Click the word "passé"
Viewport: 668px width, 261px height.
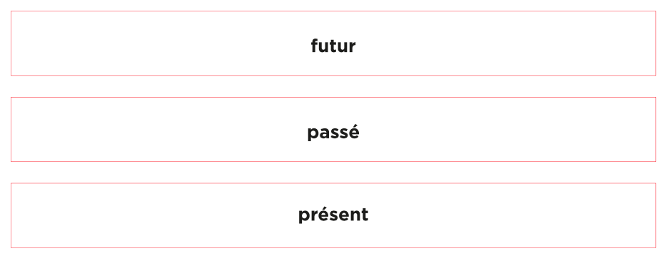coord(333,133)
